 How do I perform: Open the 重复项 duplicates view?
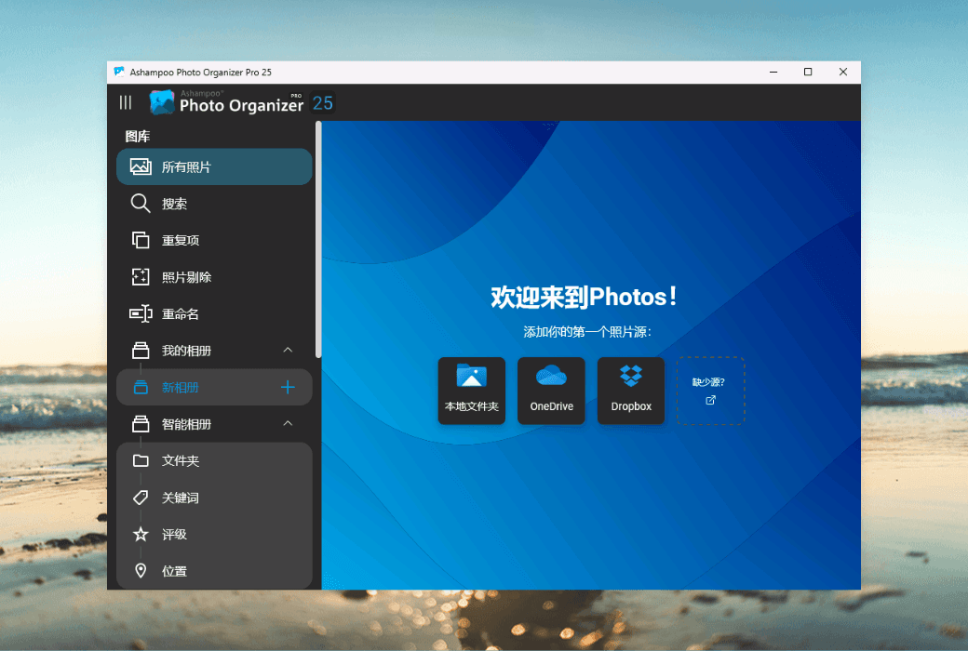214,240
